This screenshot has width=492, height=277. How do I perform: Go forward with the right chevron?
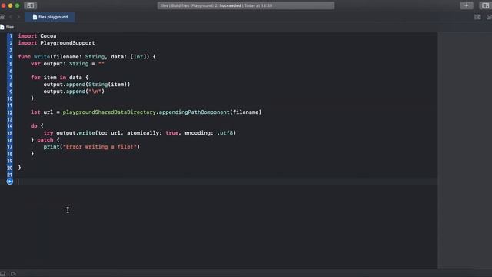(x=18, y=17)
